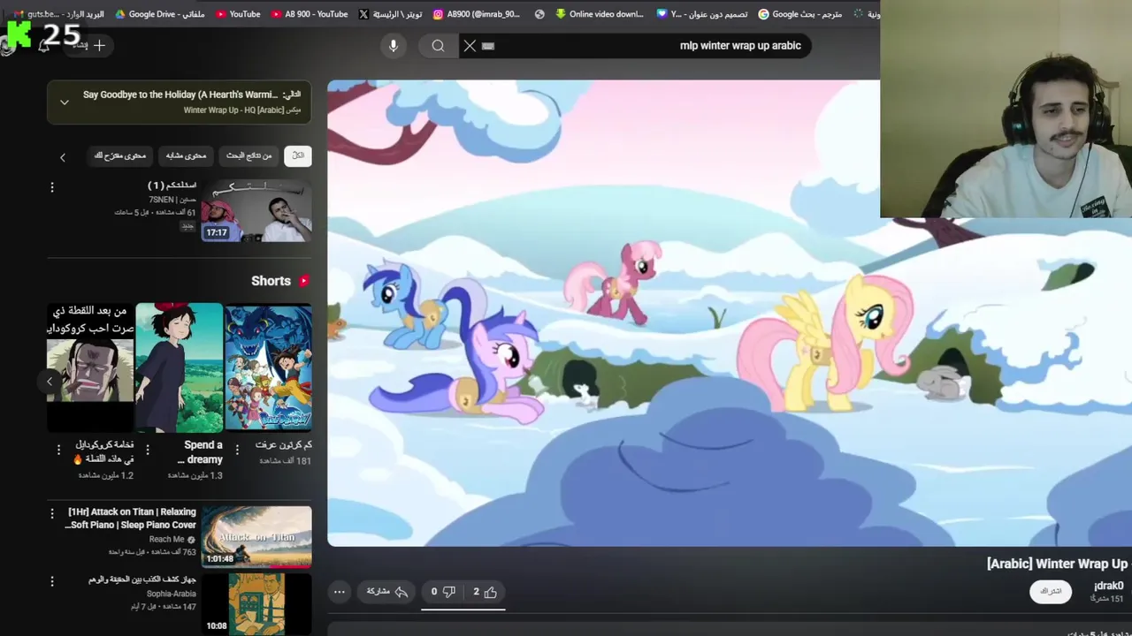
Task: Select the 'من نتائج البحث' filter chip
Action: [x=249, y=155]
